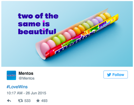
Task: Click the reply arrow icon
Action: coord(9,101)
